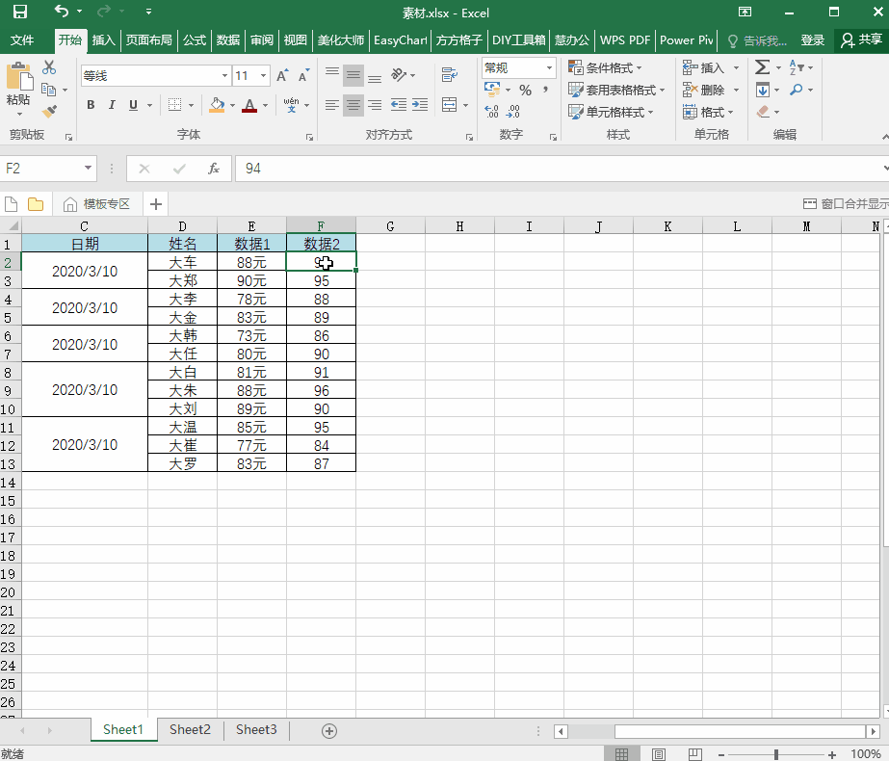
Task: Merge and center cells icon
Action: tap(450, 105)
